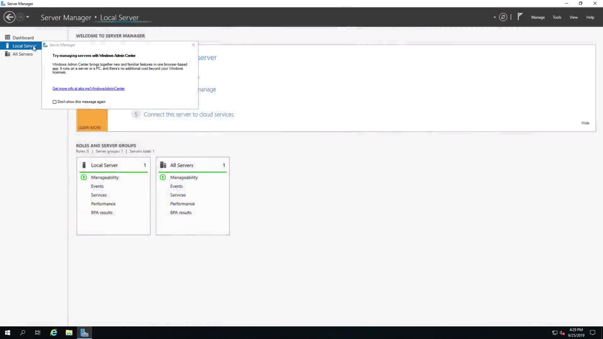Open the Tools menu

click(557, 17)
